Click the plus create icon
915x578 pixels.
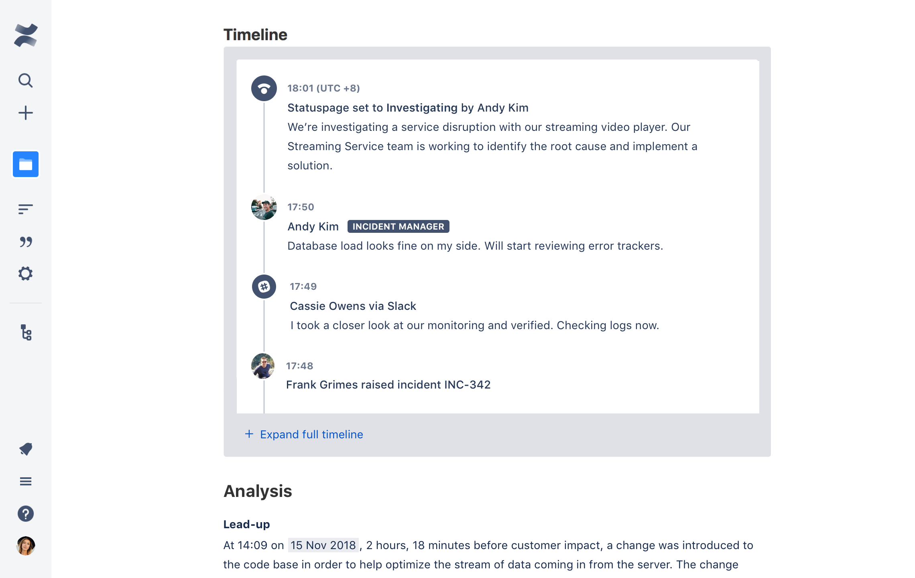point(26,113)
